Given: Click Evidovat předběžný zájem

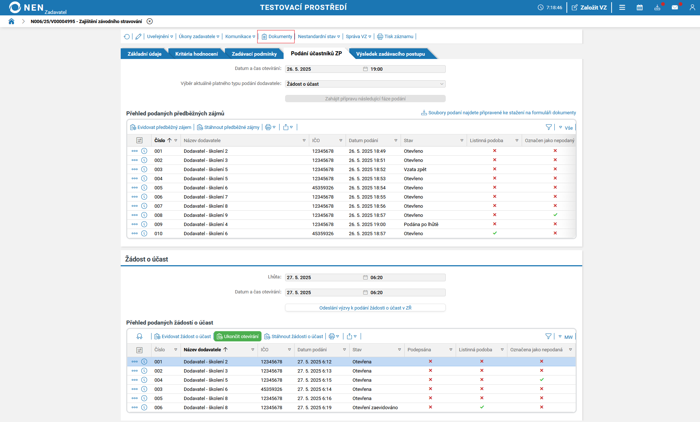Looking at the screenshot, I should point(161,127).
